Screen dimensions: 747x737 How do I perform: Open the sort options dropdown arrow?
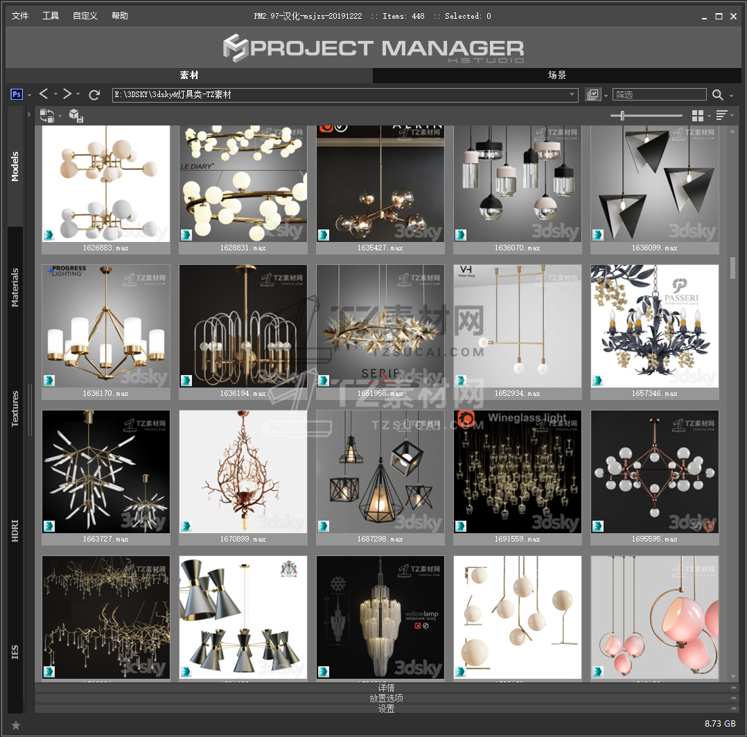click(x=732, y=115)
